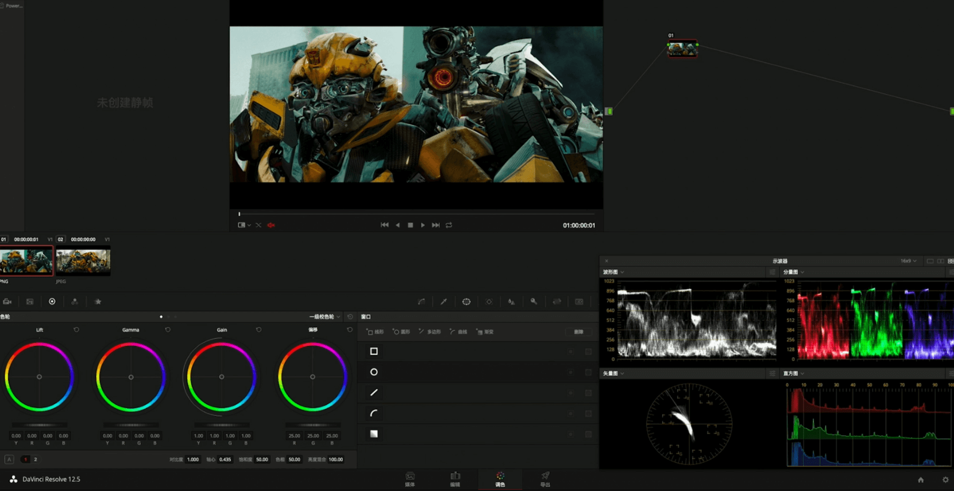Viewport: 954px width, 491px height.
Task: Click the saturation value field 50.00
Action: [x=262, y=459]
